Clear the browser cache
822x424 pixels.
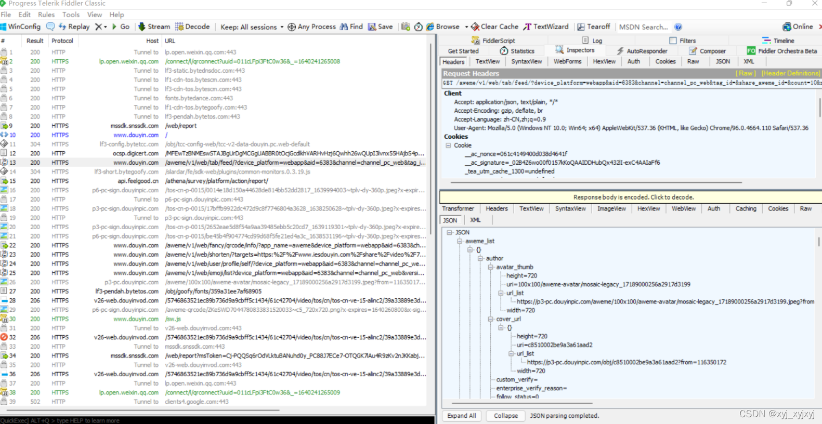tap(494, 27)
